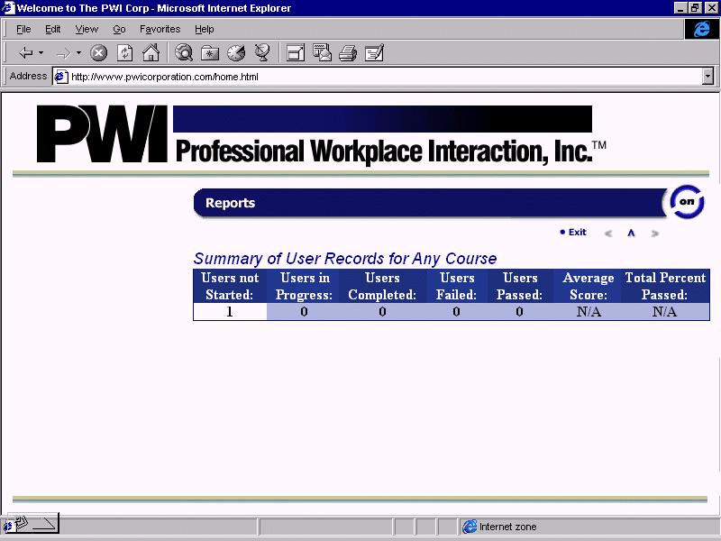Image resolution: width=721 pixels, height=541 pixels.
Task: Click the Exit link
Action: (577, 233)
